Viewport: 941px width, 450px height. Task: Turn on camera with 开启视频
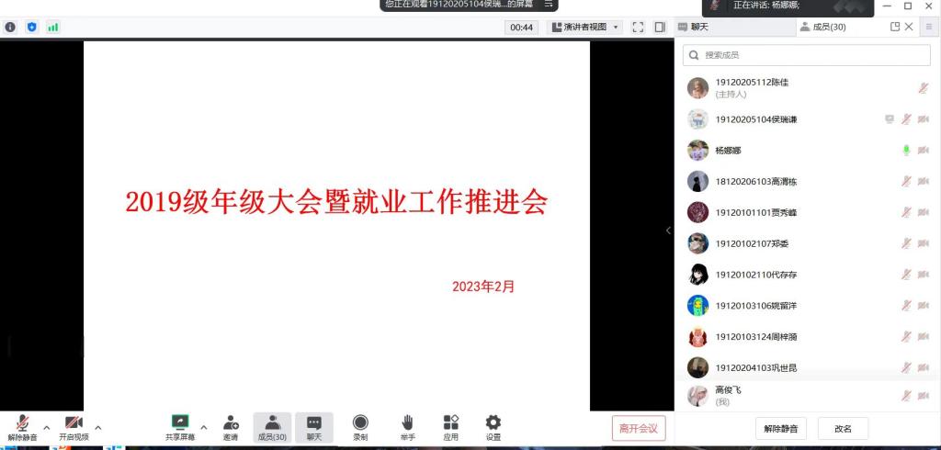click(74, 423)
